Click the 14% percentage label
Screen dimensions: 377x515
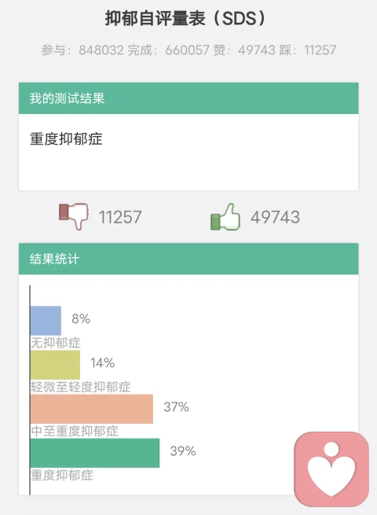click(102, 362)
